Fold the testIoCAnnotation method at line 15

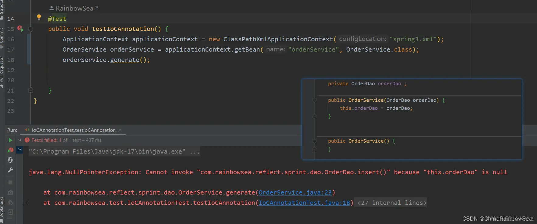31,29
